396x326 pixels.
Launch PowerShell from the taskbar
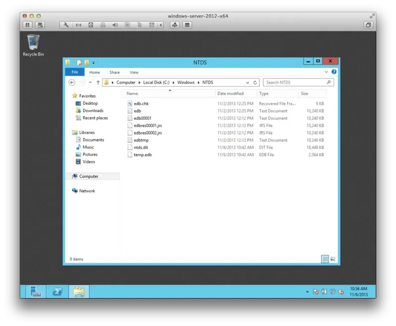(57, 291)
